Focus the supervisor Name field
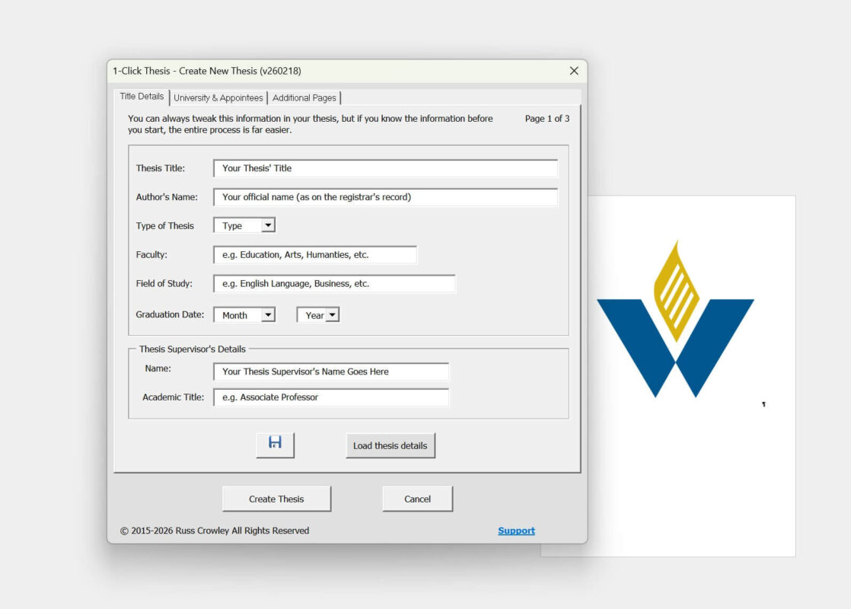The width and height of the screenshot is (851, 609). [331, 371]
